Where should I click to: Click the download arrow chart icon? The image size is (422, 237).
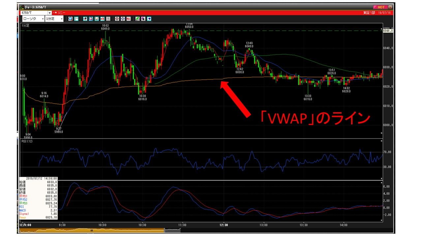(85, 19)
